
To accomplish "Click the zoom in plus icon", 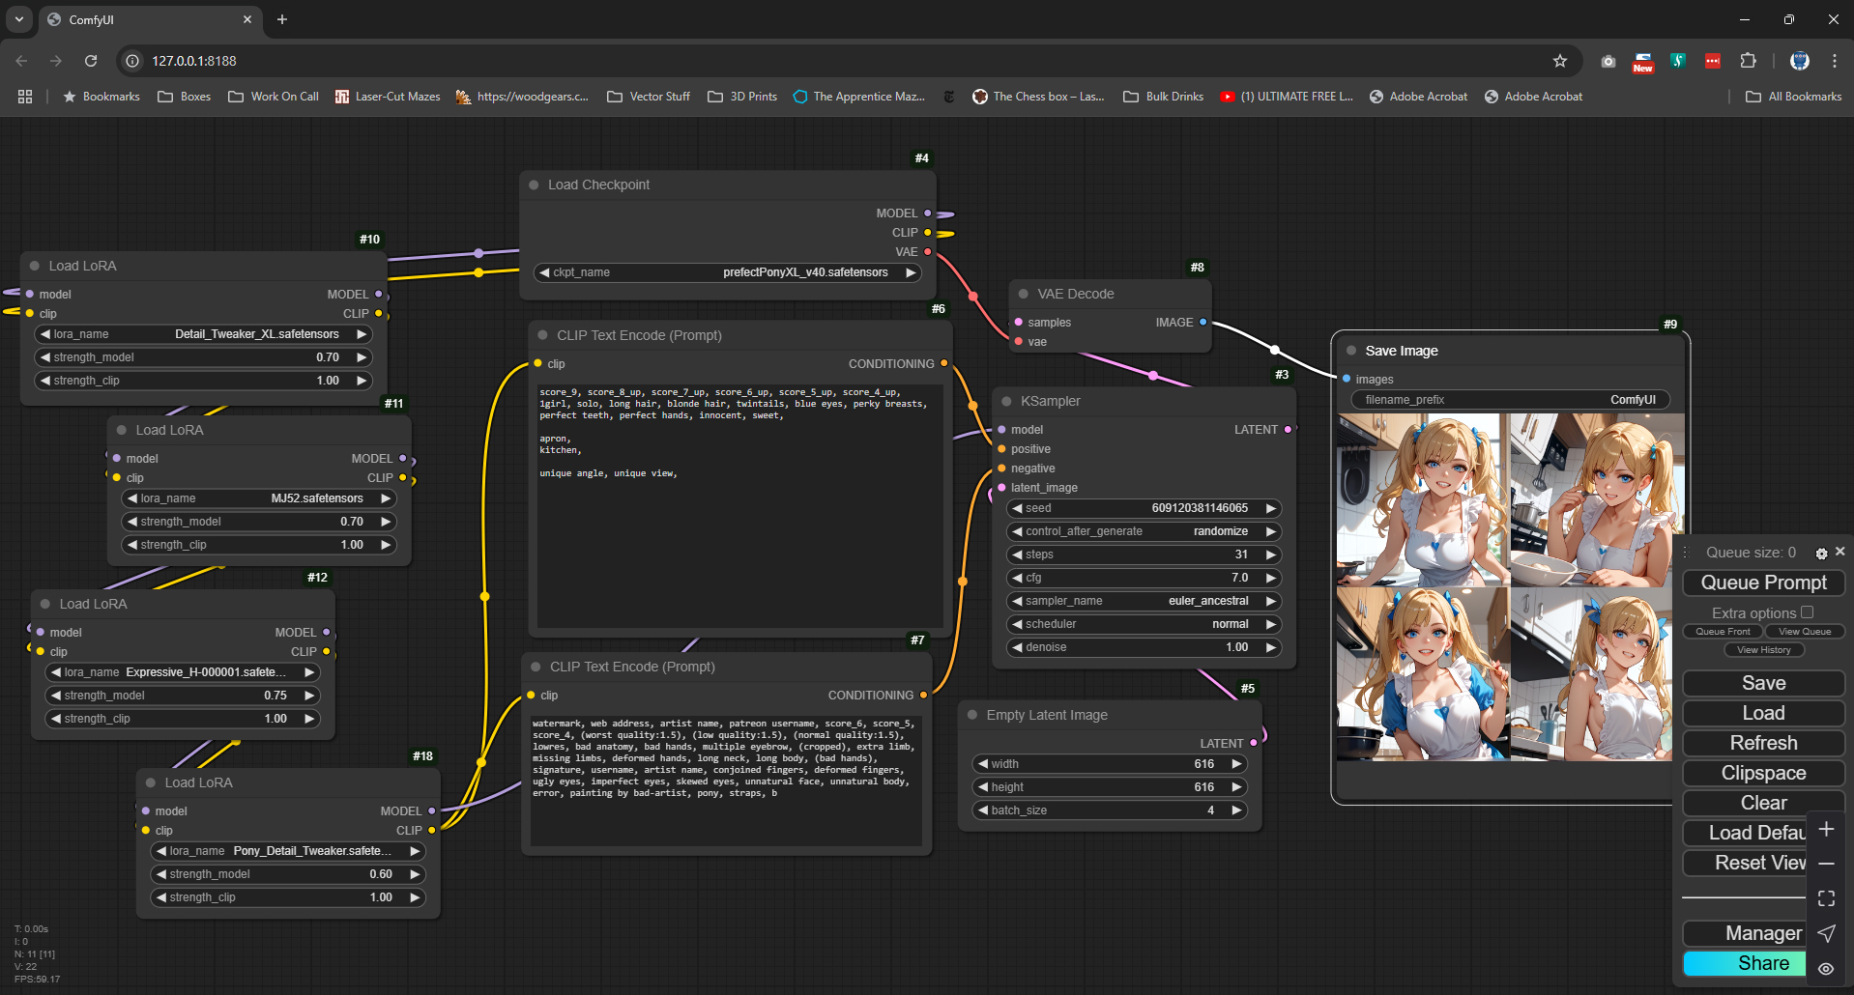I will pos(1826,830).
